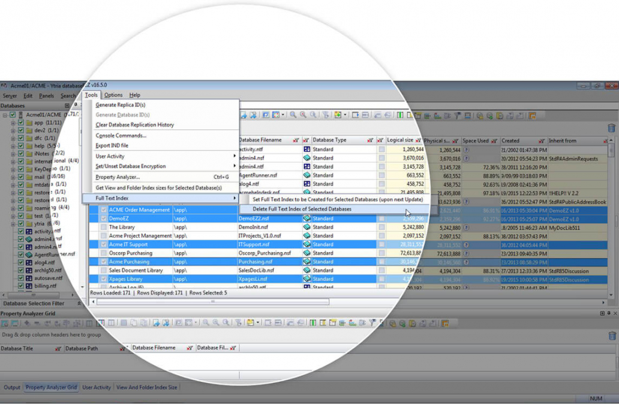This screenshot has width=619, height=404.
Task: Select the Oscorp_Purchasing.nsf filename cell
Action: pos(269,253)
